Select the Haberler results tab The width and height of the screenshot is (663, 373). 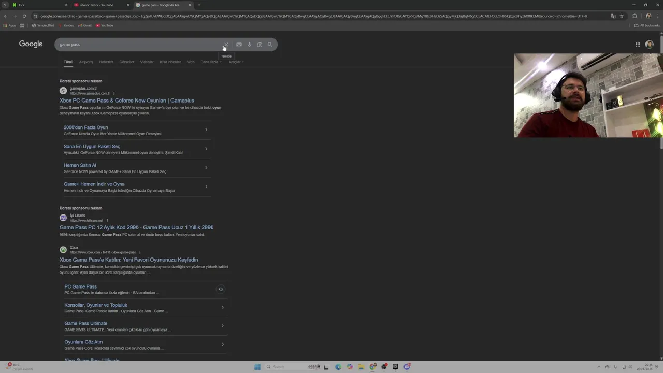pyautogui.click(x=106, y=62)
